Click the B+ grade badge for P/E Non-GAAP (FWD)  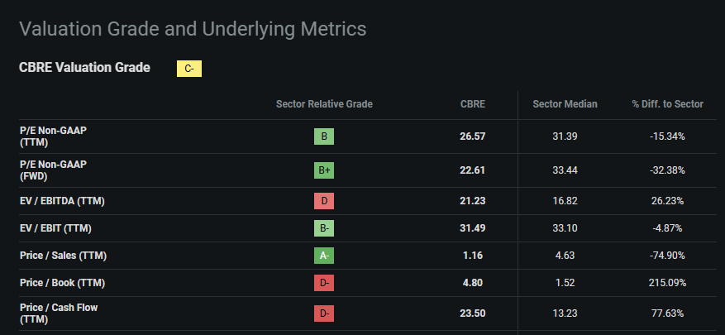tap(324, 170)
